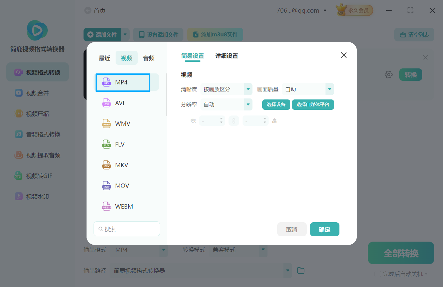The image size is (443, 287).
Task: Switch to the 视频合并 merge tool
Action: pyautogui.click(x=37, y=93)
